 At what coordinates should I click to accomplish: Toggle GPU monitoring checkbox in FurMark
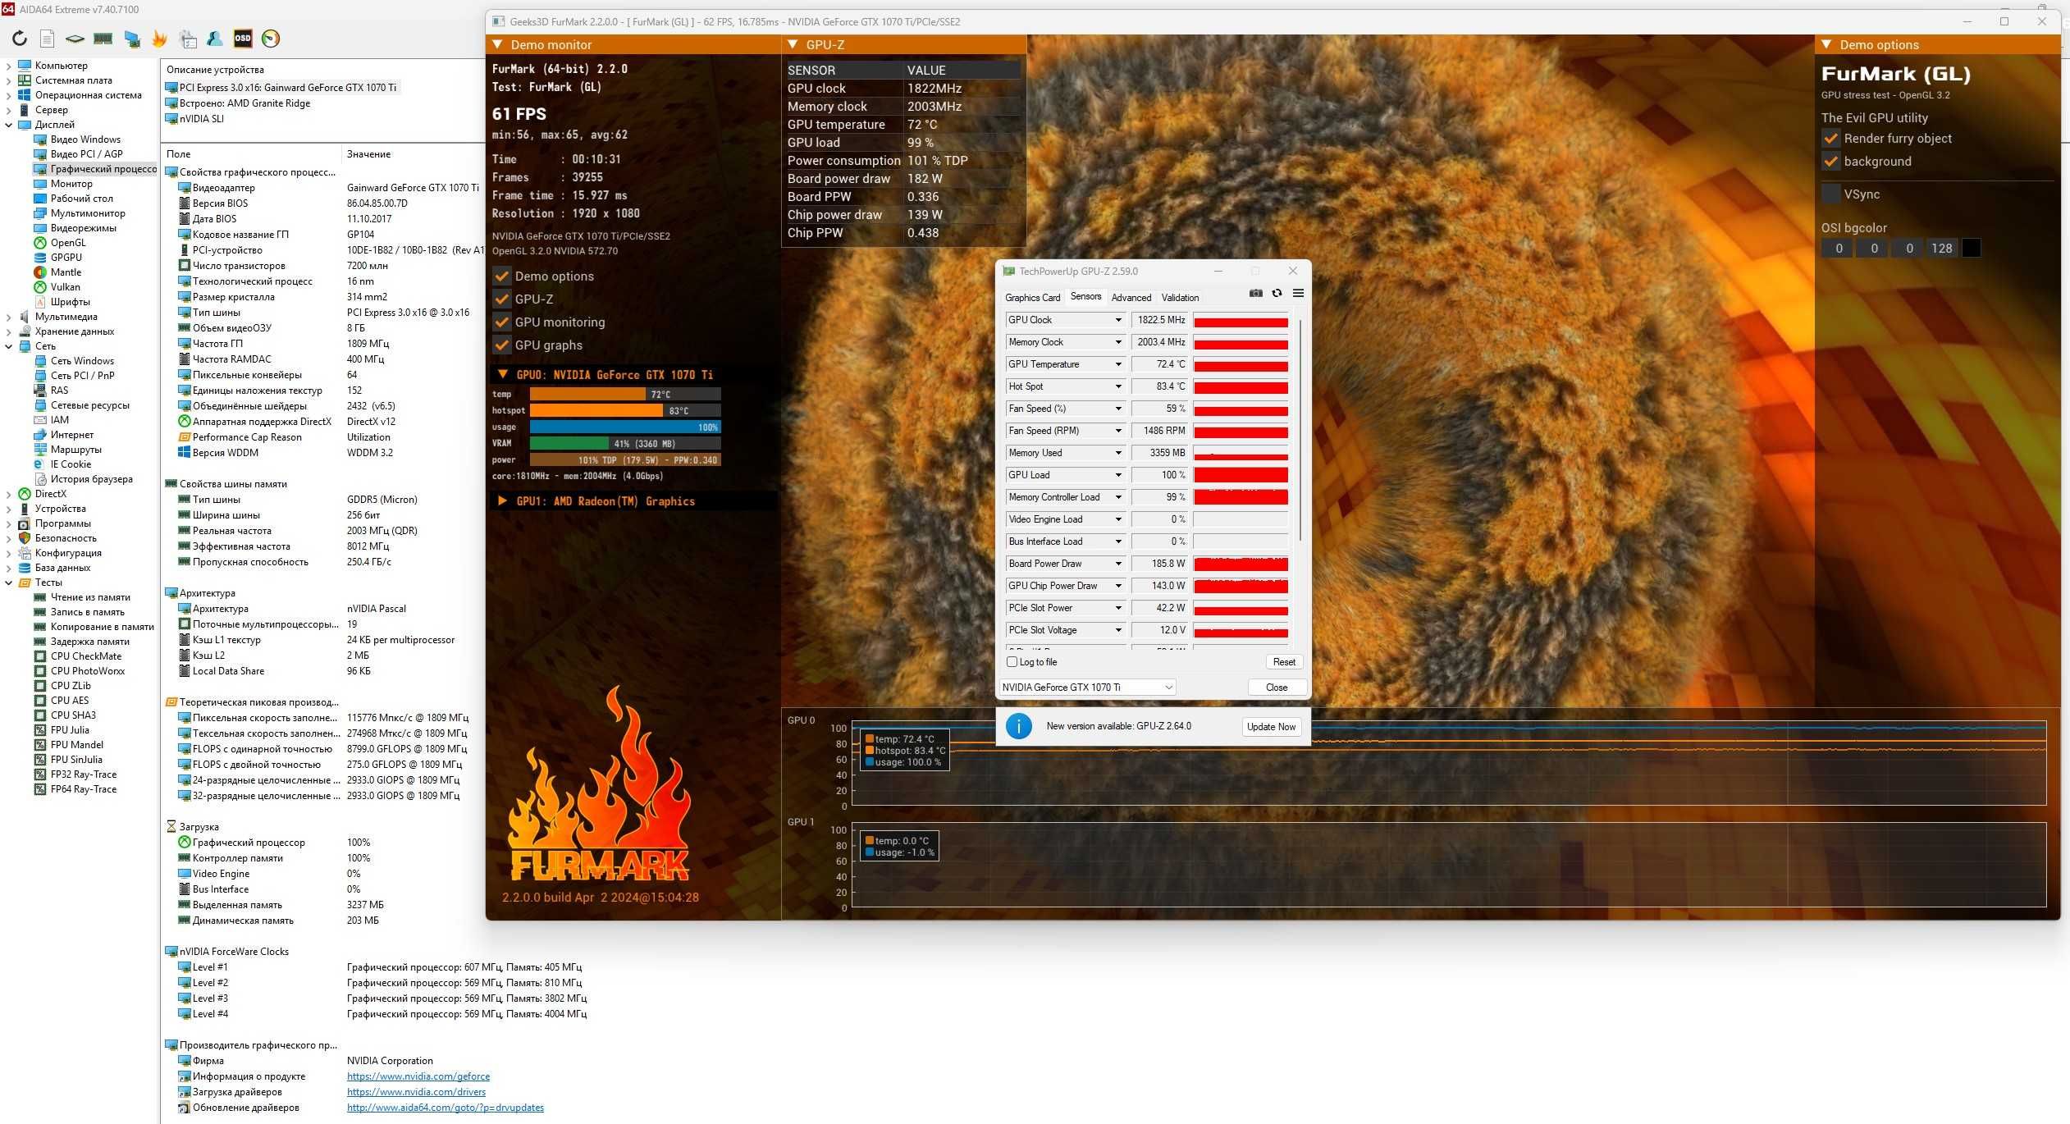click(501, 322)
